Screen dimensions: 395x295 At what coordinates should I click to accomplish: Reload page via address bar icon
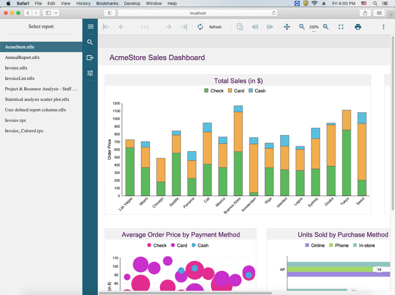tap(274, 13)
